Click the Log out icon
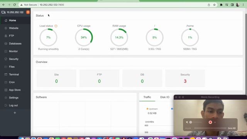 pos(6,105)
